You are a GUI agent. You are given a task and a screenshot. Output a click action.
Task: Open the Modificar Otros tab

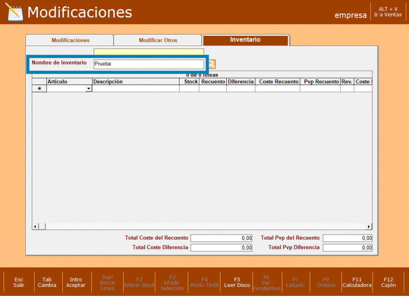158,40
